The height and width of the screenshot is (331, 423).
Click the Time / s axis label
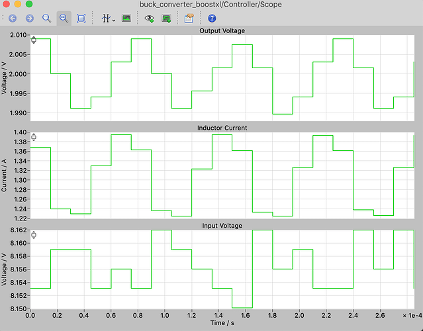222,323
